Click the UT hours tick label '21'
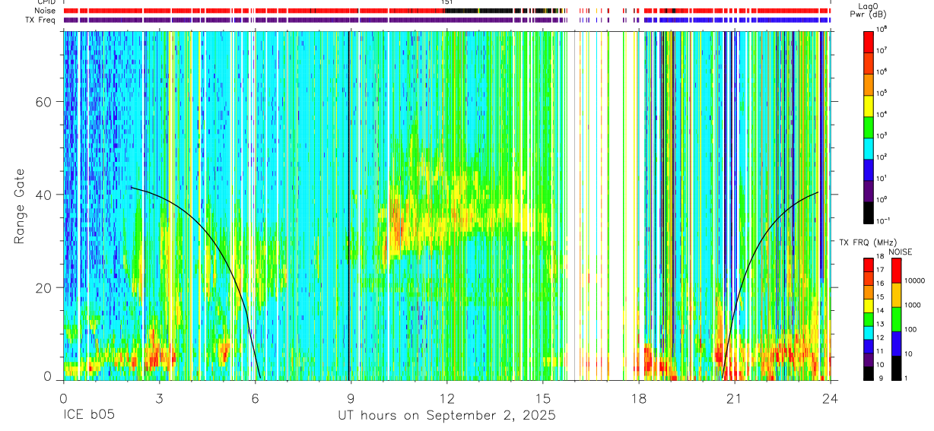Image resolution: width=934 pixels, height=431 pixels. (x=734, y=398)
